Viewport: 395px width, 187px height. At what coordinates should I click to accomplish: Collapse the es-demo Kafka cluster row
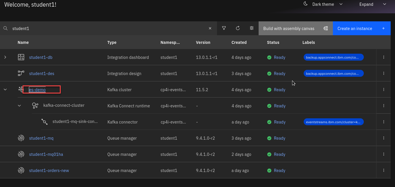[5, 89]
